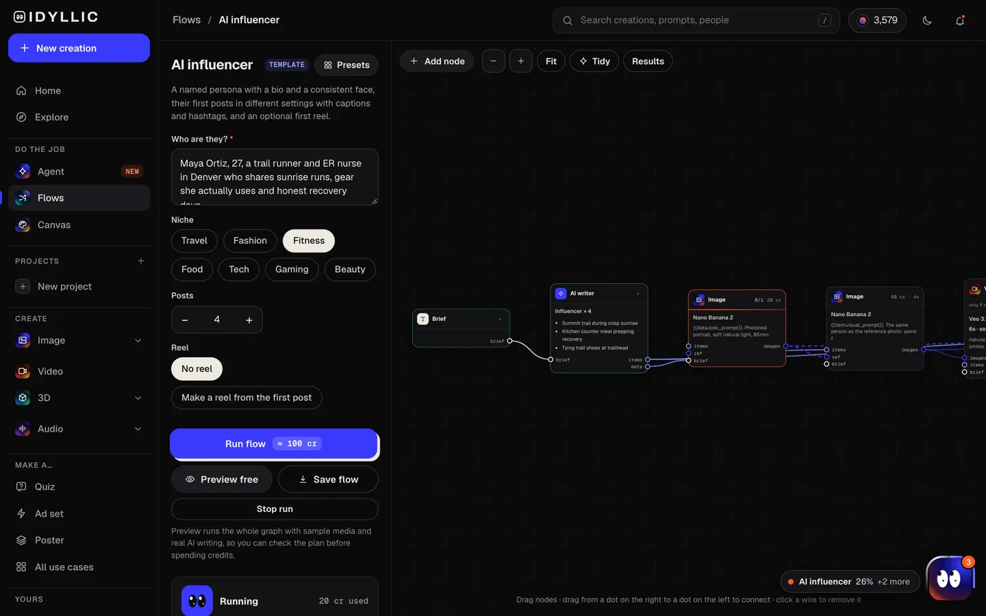
Task: Open the Flows section in sidebar
Action: (x=79, y=198)
